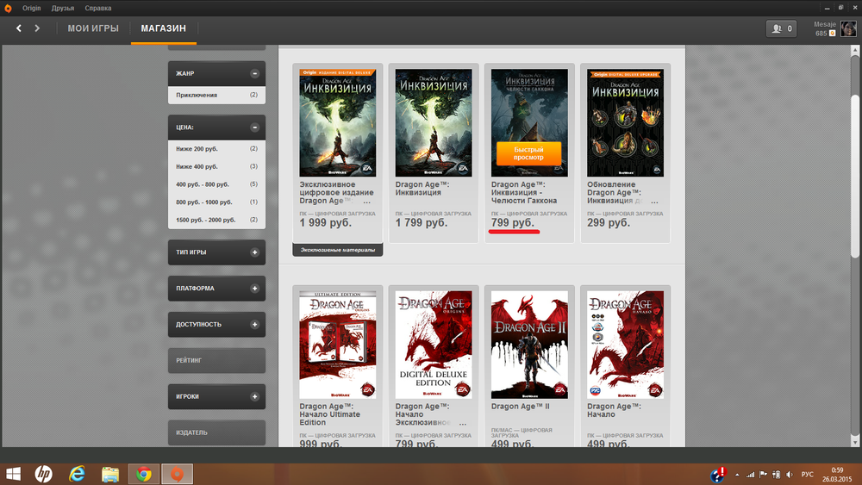Switch to МАГАЗИН tab
Viewport: 862px width, 485px height.
(163, 28)
